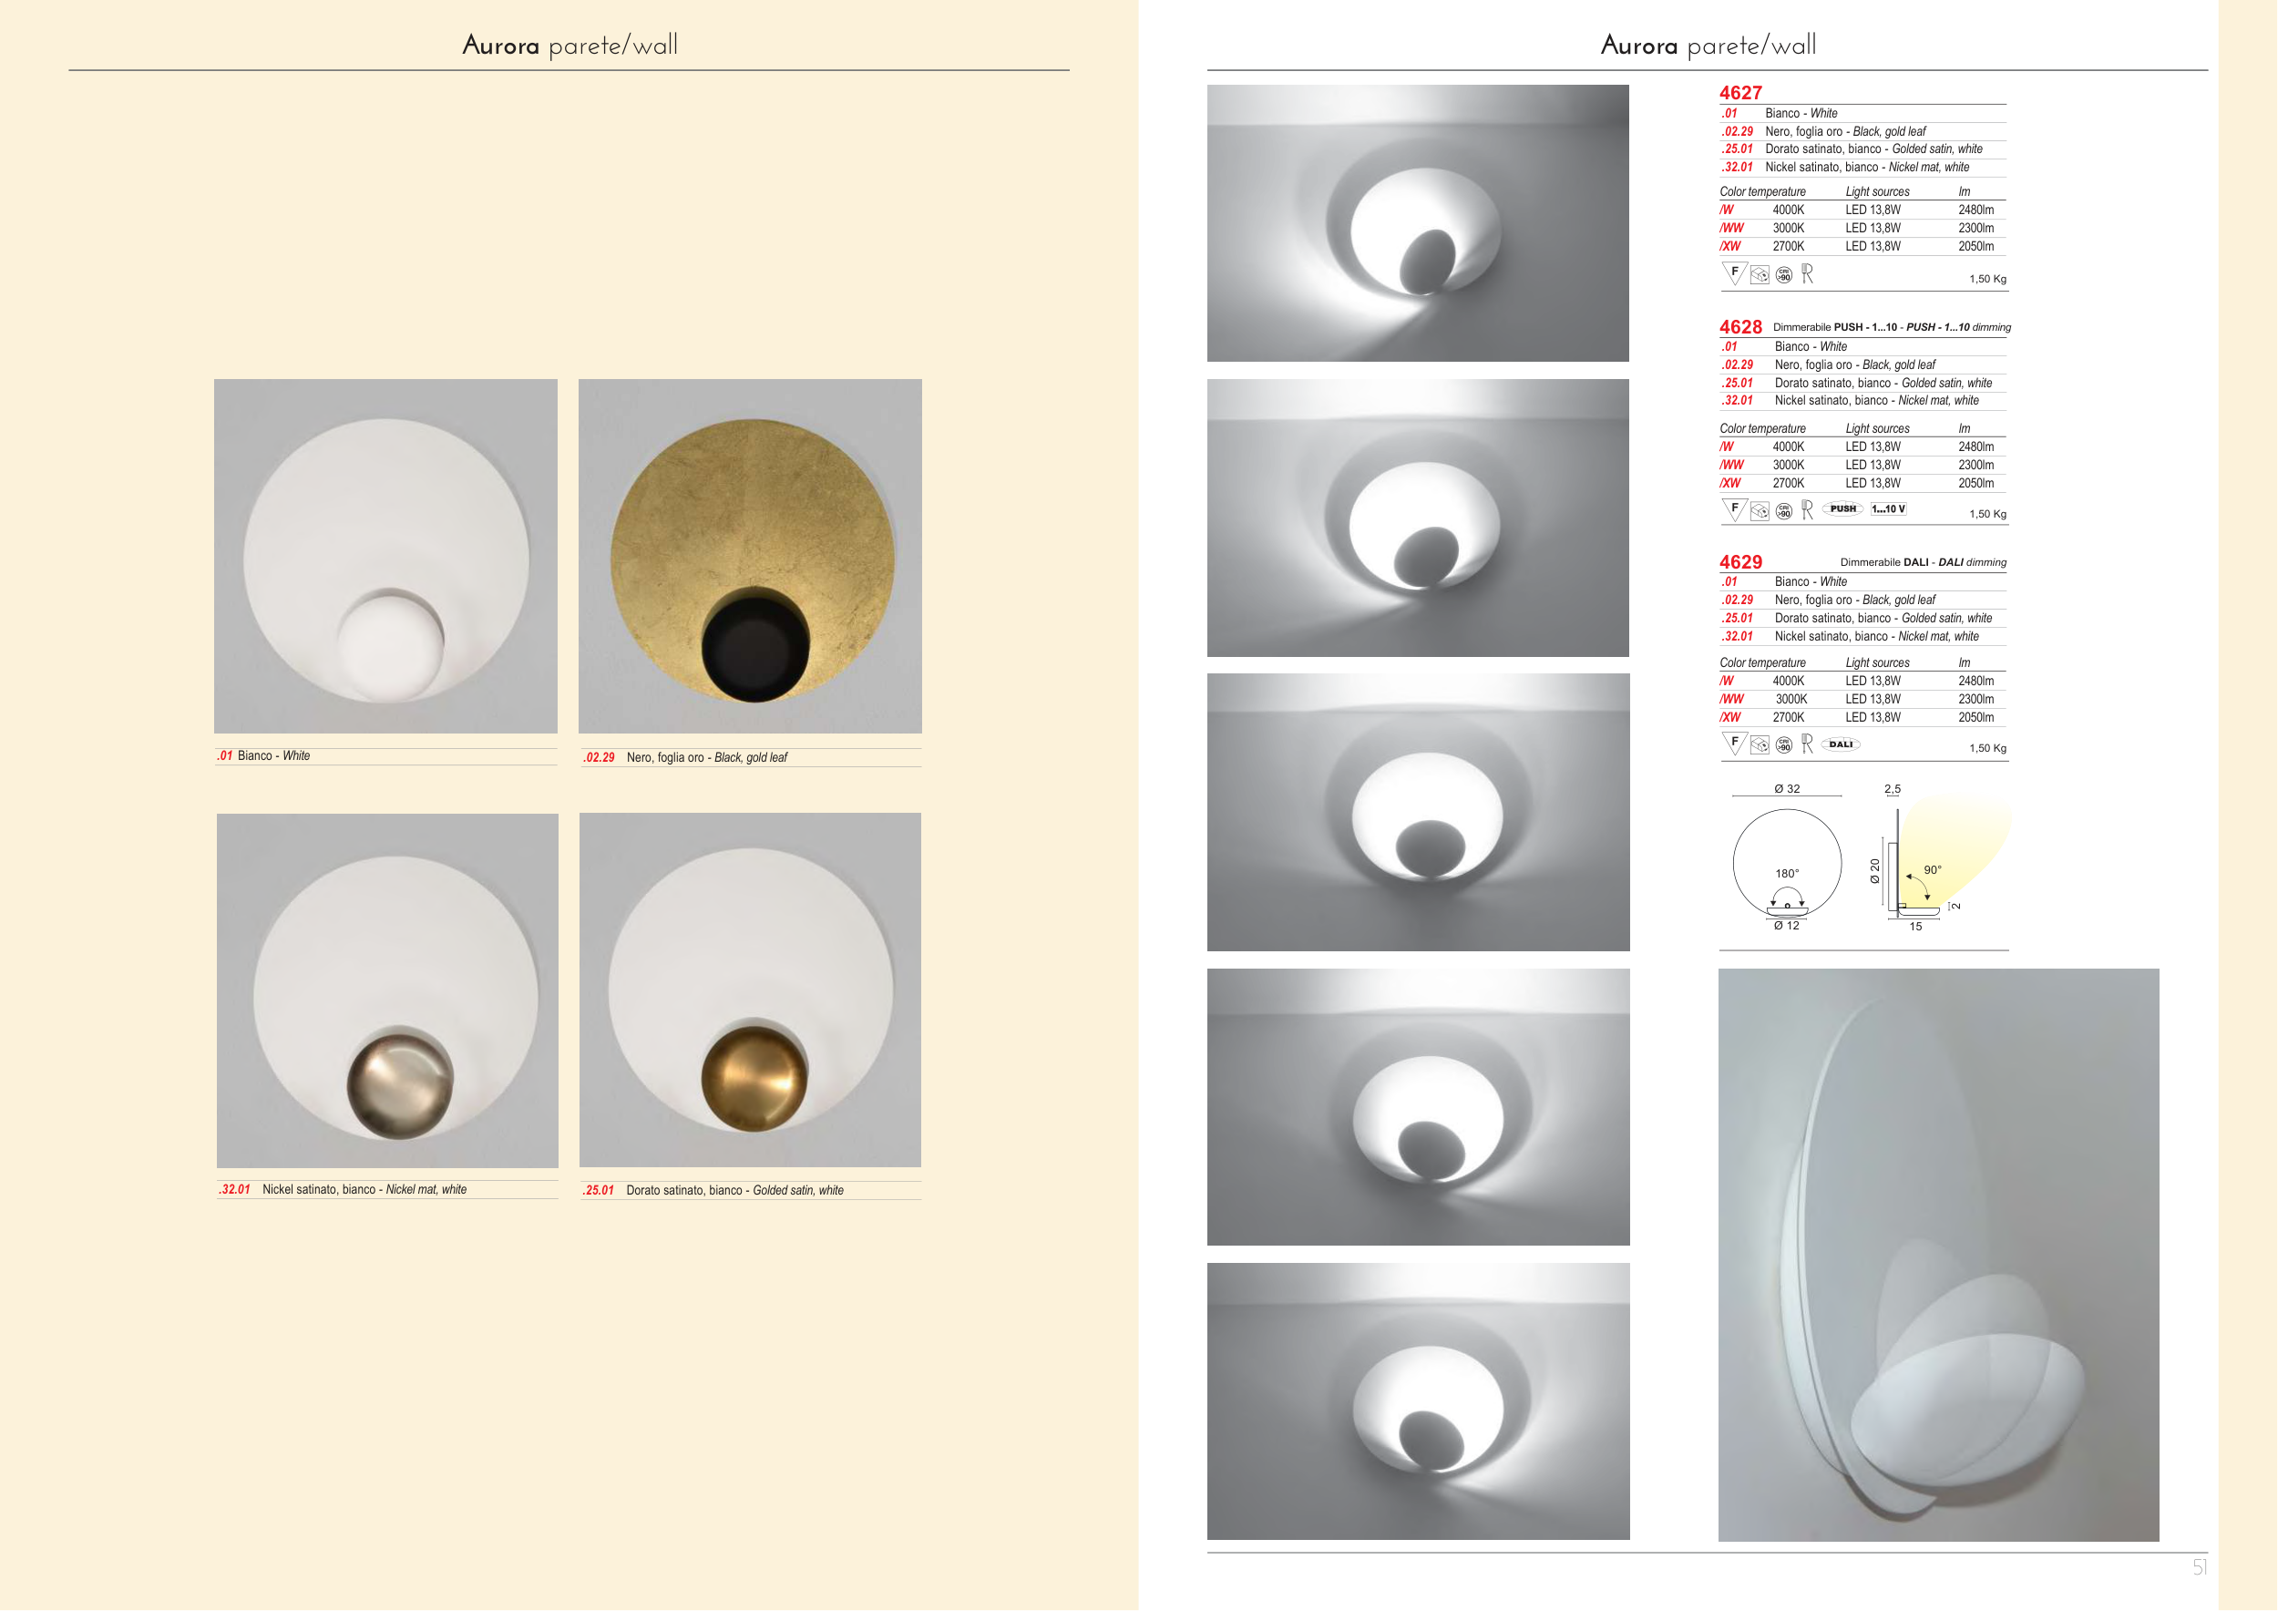Click the CRI >90 icon under model 4627

pyautogui.click(x=1784, y=275)
